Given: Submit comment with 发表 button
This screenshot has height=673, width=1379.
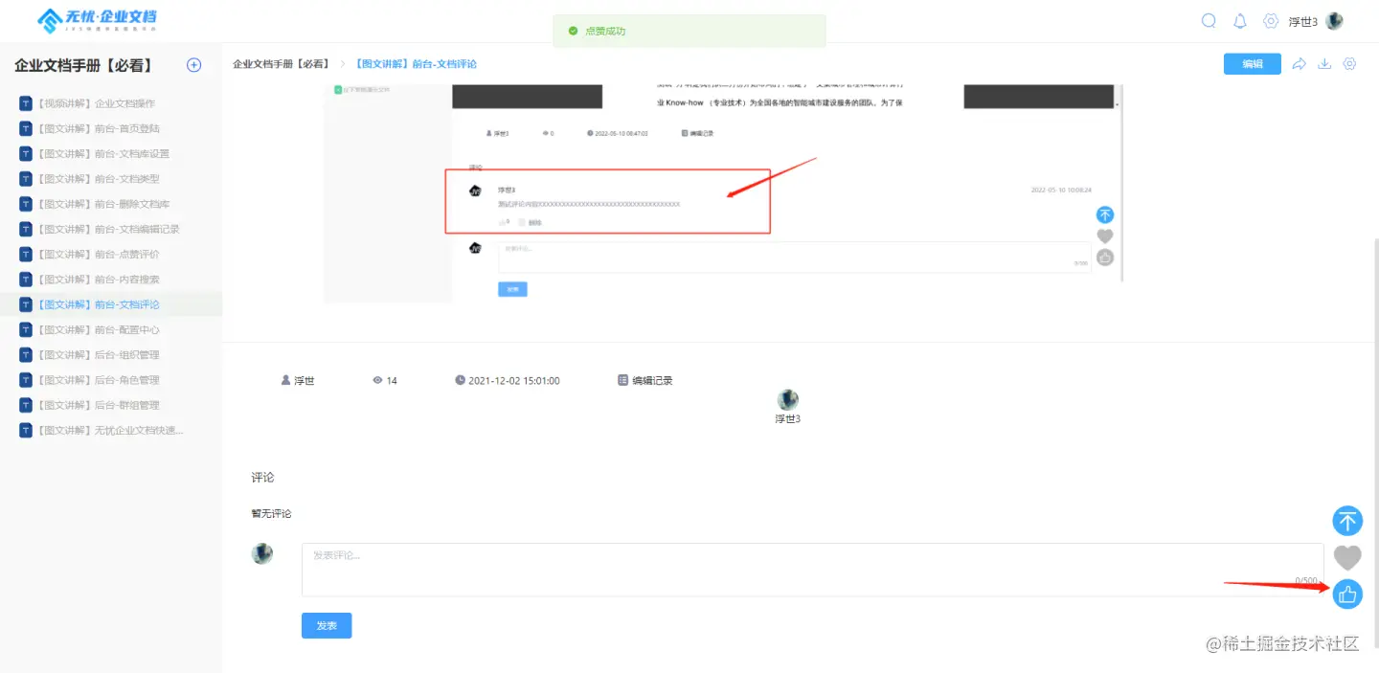Looking at the screenshot, I should tap(327, 625).
